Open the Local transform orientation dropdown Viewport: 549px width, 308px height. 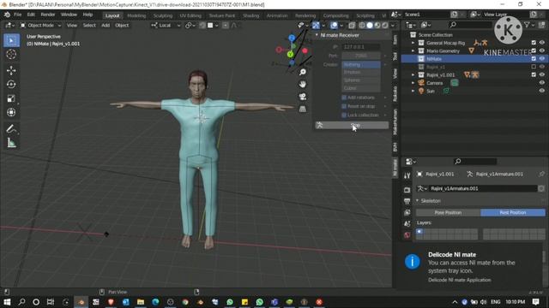coord(166,25)
